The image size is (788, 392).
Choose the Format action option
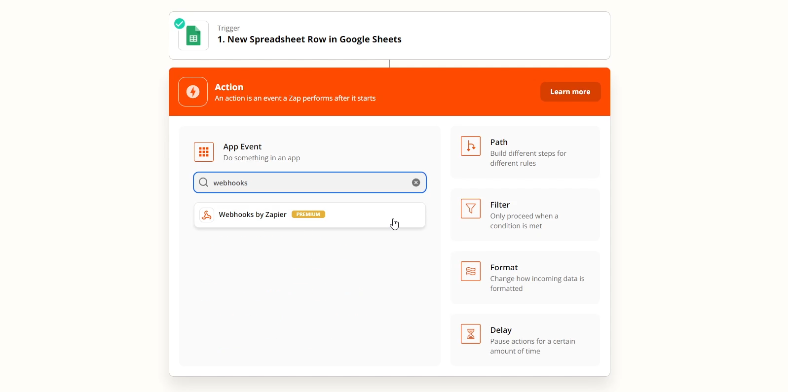pyautogui.click(x=525, y=277)
